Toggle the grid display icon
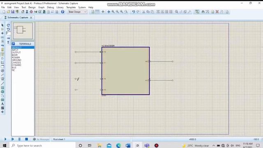263x148 pixels. [97, 12]
